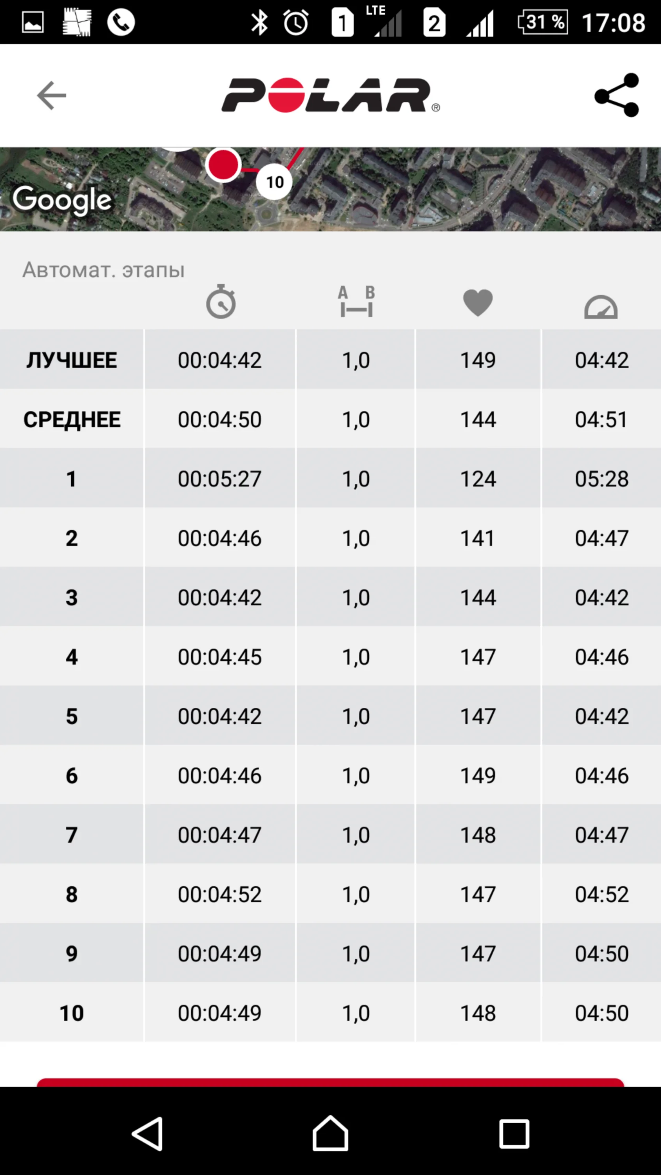
Task: Tap the stopwatch duration column icon
Action: pyautogui.click(x=221, y=302)
